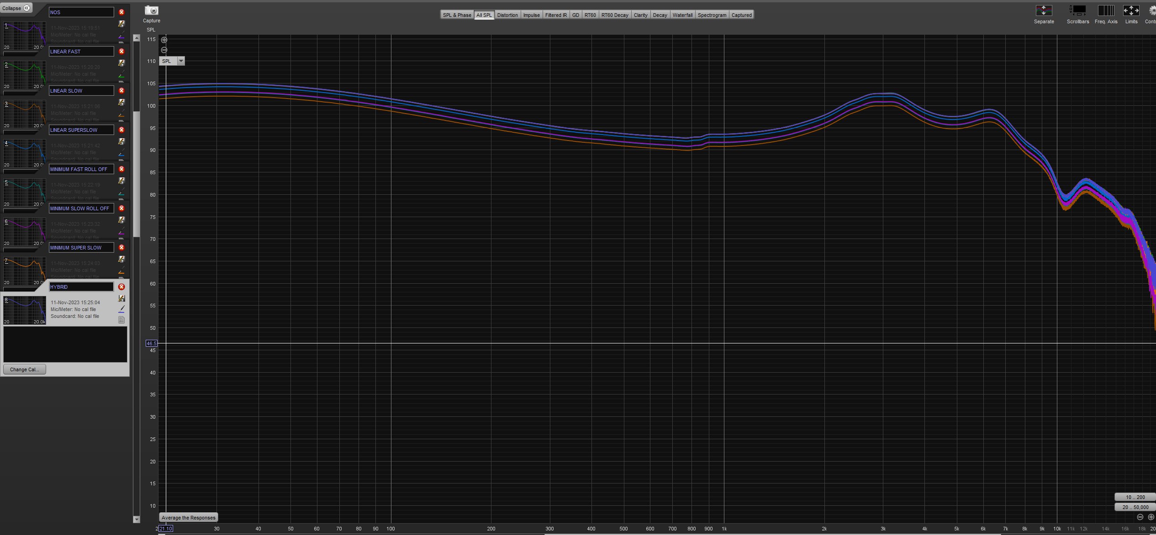Toggle Scrollbars display on graph
The image size is (1156, 535).
1078,10
